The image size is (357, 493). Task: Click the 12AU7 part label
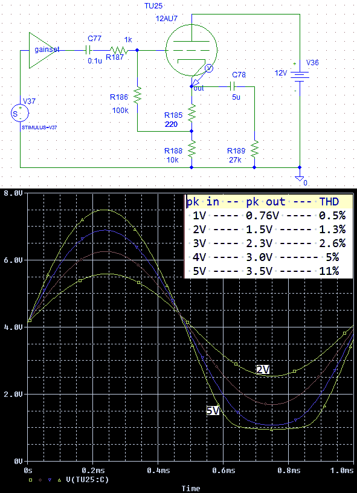[167, 18]
